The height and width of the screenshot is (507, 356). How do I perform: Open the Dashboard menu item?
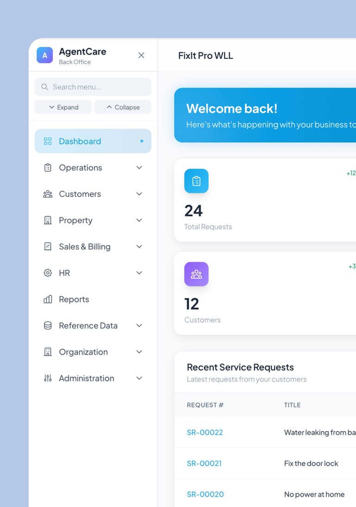tap(93, 141)
